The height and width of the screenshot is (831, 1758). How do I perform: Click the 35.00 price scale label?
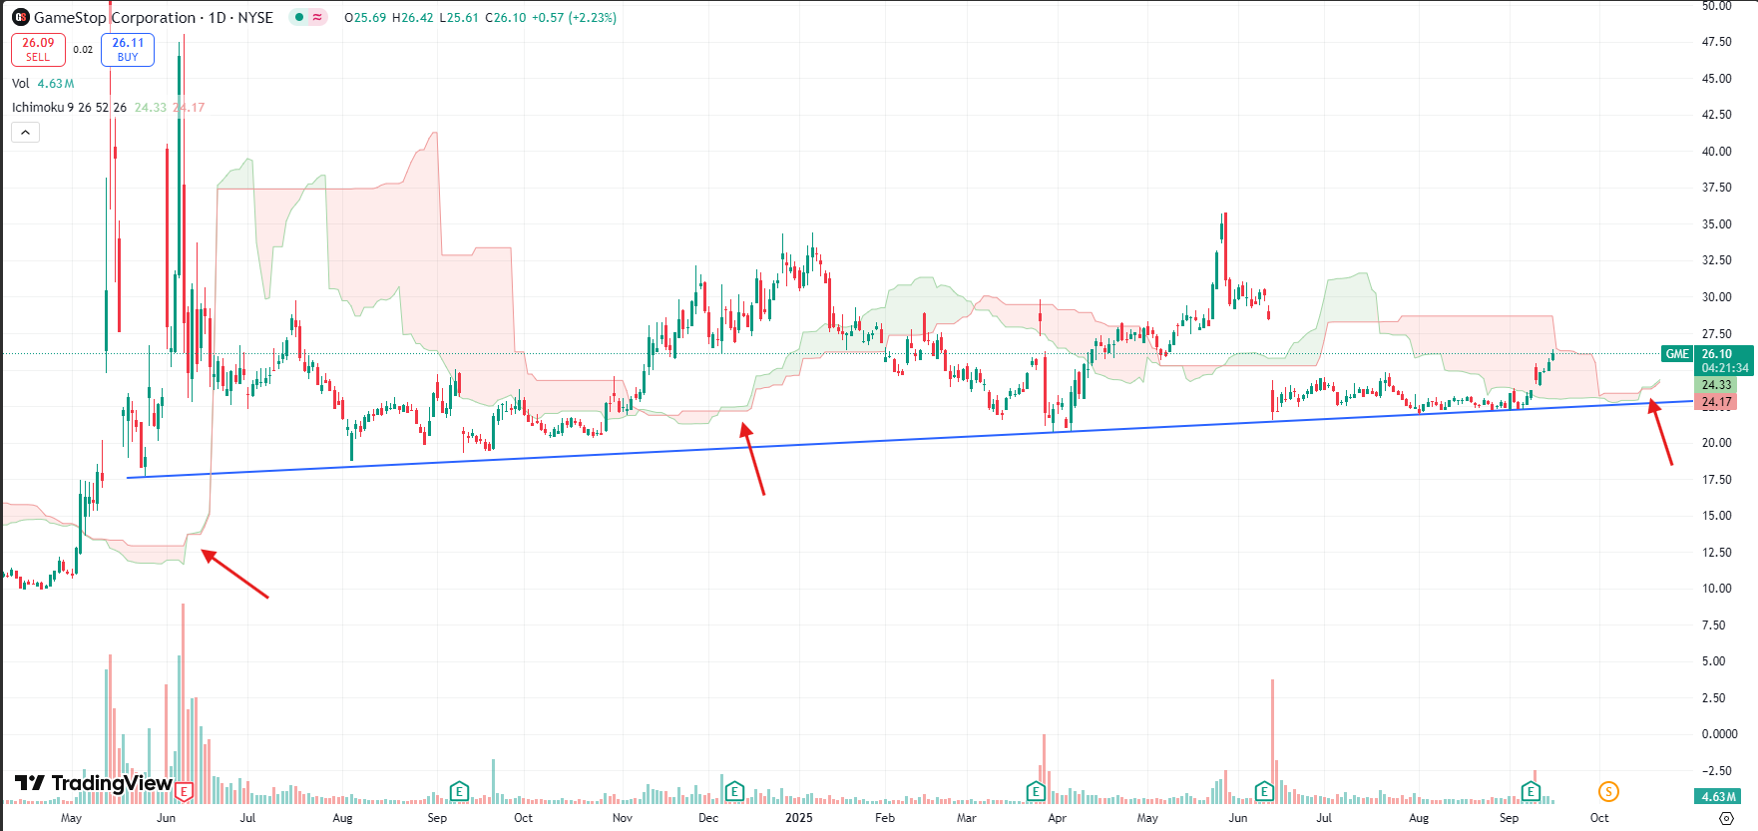(1717, 224)
